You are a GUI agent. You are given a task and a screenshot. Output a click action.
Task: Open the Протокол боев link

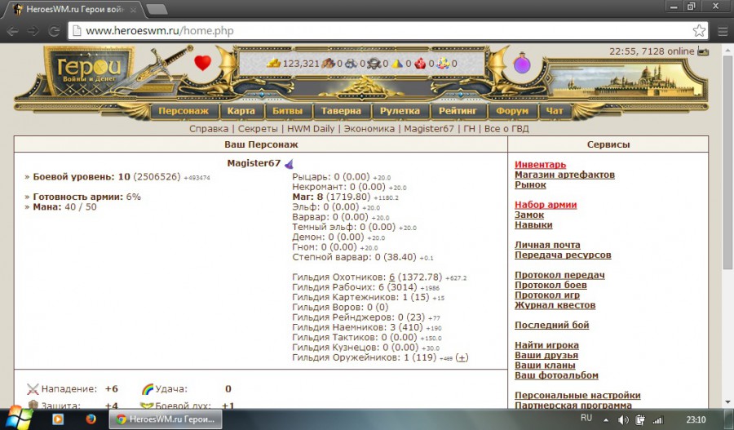(x=550, y=285)
